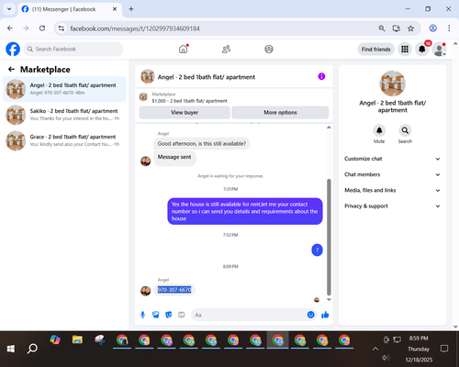Open the Home feed icon

184,49
